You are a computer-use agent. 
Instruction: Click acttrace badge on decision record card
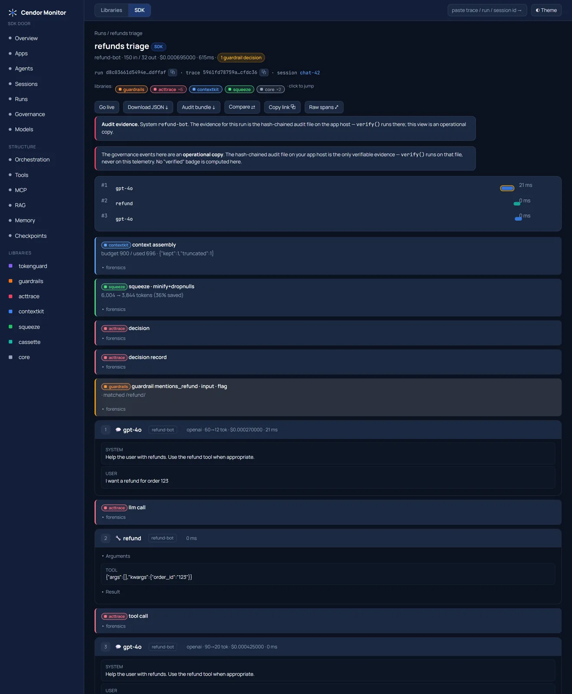pyautogui.click(x=114, y=357)
